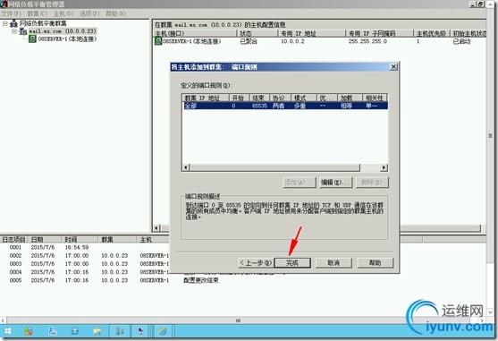Screen dimensions: 498x341
Task: Click the greyed-out 添加(A) button
Action: (300, 182)
